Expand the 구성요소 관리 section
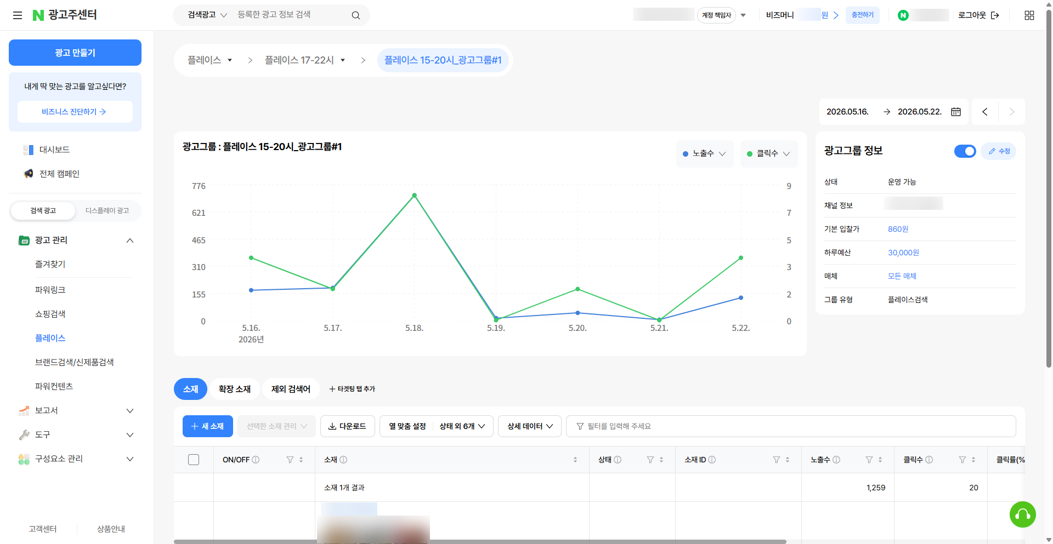 click(130, 459)
